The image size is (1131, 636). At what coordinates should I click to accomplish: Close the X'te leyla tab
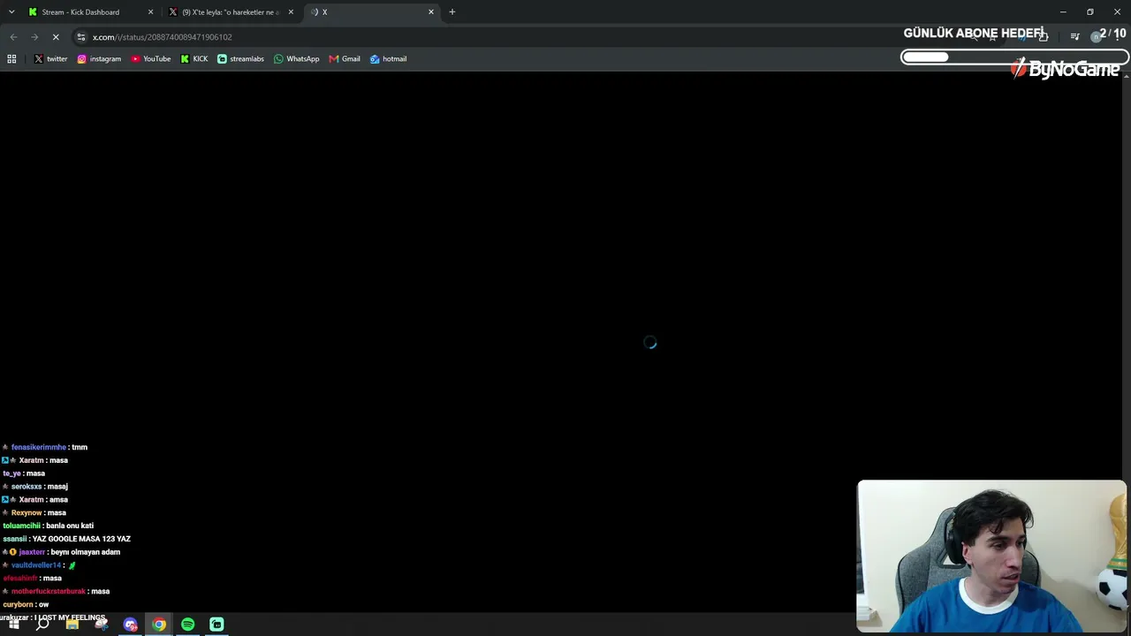(x=291, y=12)
